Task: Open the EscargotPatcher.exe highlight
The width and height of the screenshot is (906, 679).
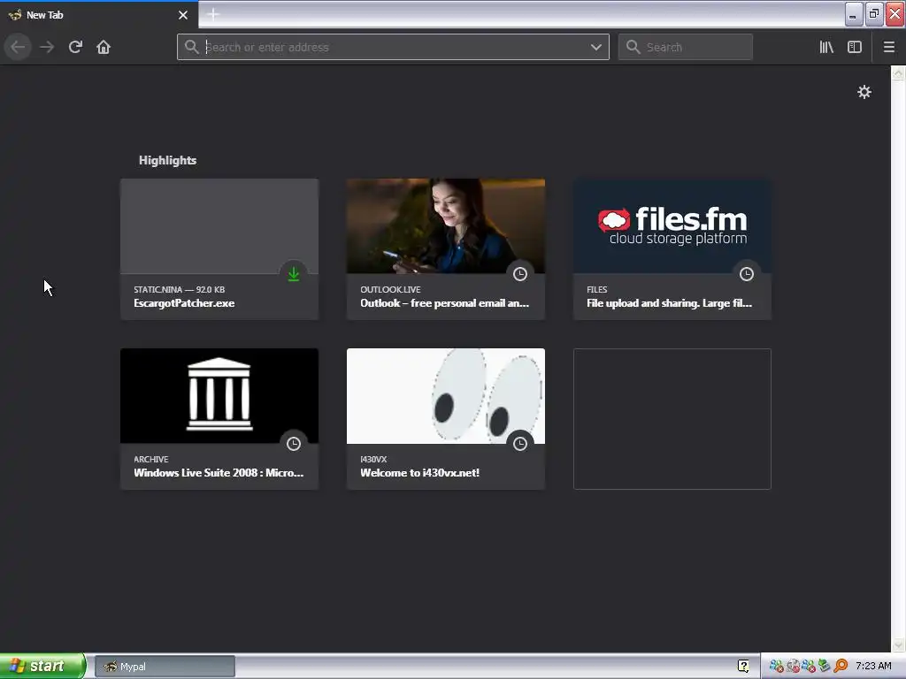Action: 184,303
